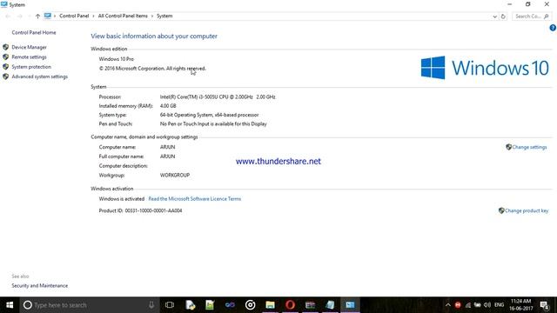Click shield icon next to Change product key
The height and width of the screenshot is (313, 557).
click(x=501, y=210)
